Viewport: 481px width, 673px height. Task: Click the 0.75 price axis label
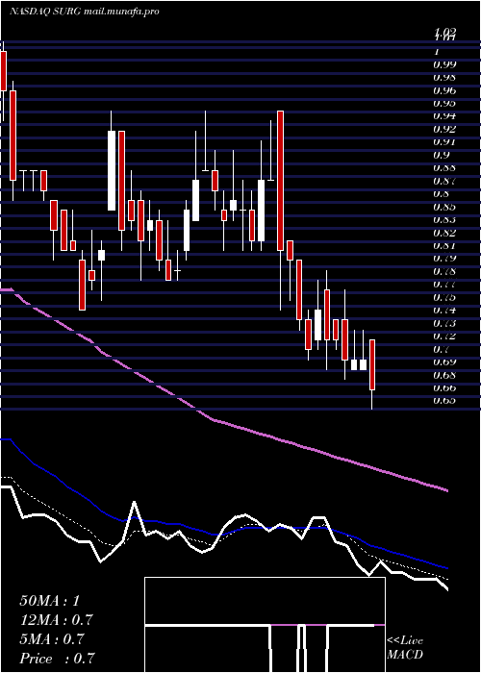[444, 297]
